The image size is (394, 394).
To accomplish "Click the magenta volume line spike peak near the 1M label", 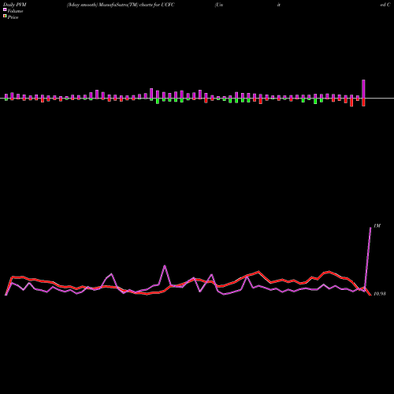I will (x=370, y=228).
